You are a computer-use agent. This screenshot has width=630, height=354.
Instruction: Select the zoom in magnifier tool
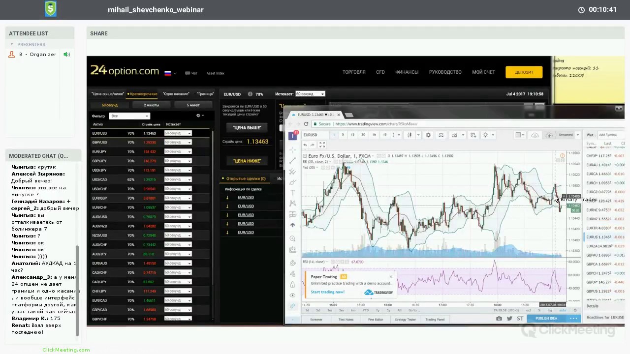click(x=293, y=238)
